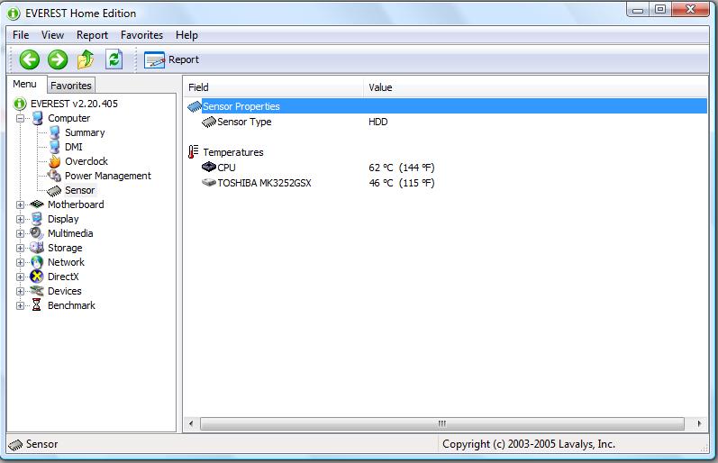Click the Devices icon
The height and width of the screenshot is (463, 718).
tap(37, 291)
